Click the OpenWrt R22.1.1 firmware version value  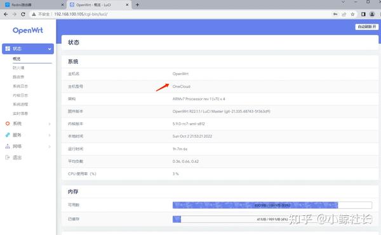coord(222,111)
